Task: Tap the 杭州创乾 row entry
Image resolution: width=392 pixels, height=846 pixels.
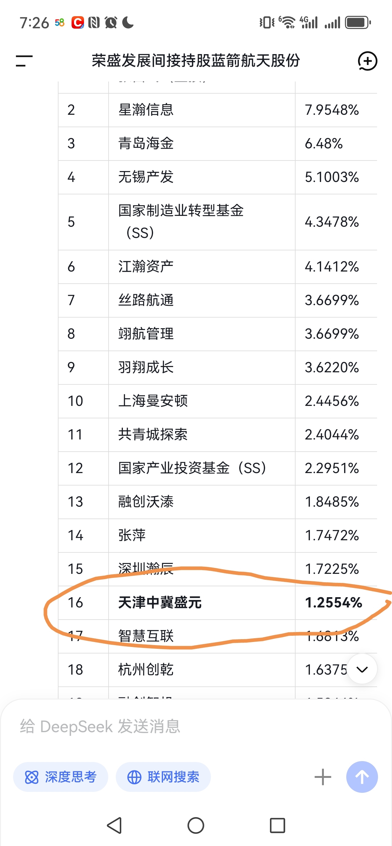Action: (146, 670)
